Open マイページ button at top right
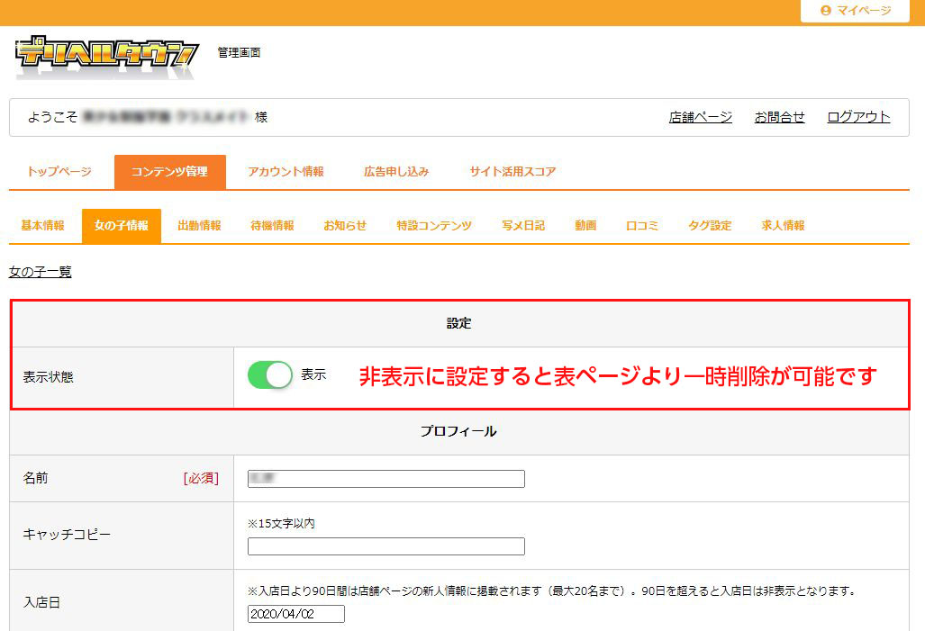Image resolution: width=925 pixels, height=631 pixels. pos(855,11)
